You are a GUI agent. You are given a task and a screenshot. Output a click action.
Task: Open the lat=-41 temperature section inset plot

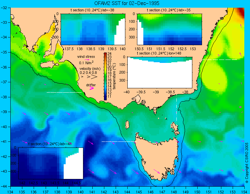[51, 163]
